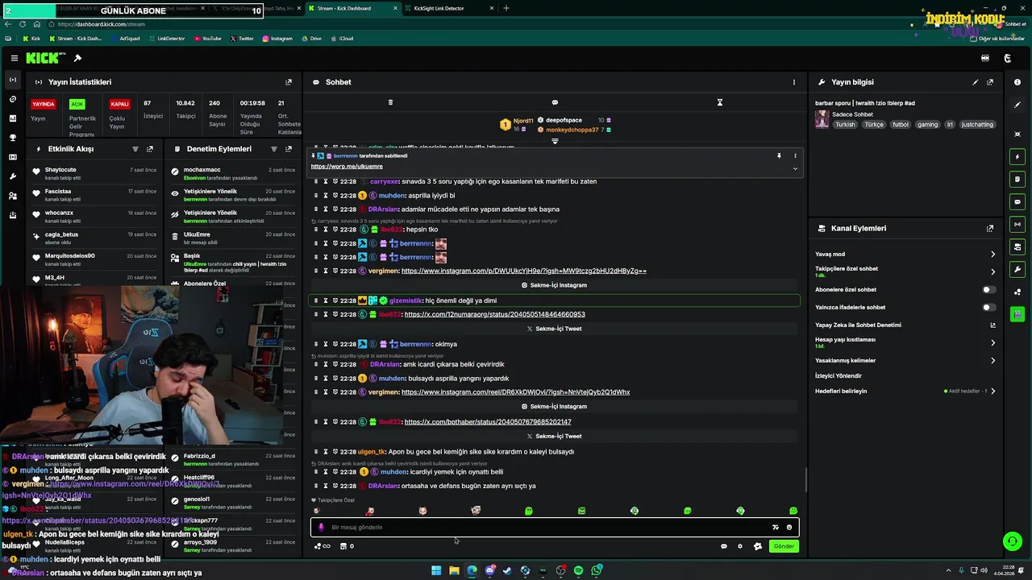Pop out the Etkinlik Akışı panel
Viewport: 1032px width, 580px height.
click(x=150, y=149)
